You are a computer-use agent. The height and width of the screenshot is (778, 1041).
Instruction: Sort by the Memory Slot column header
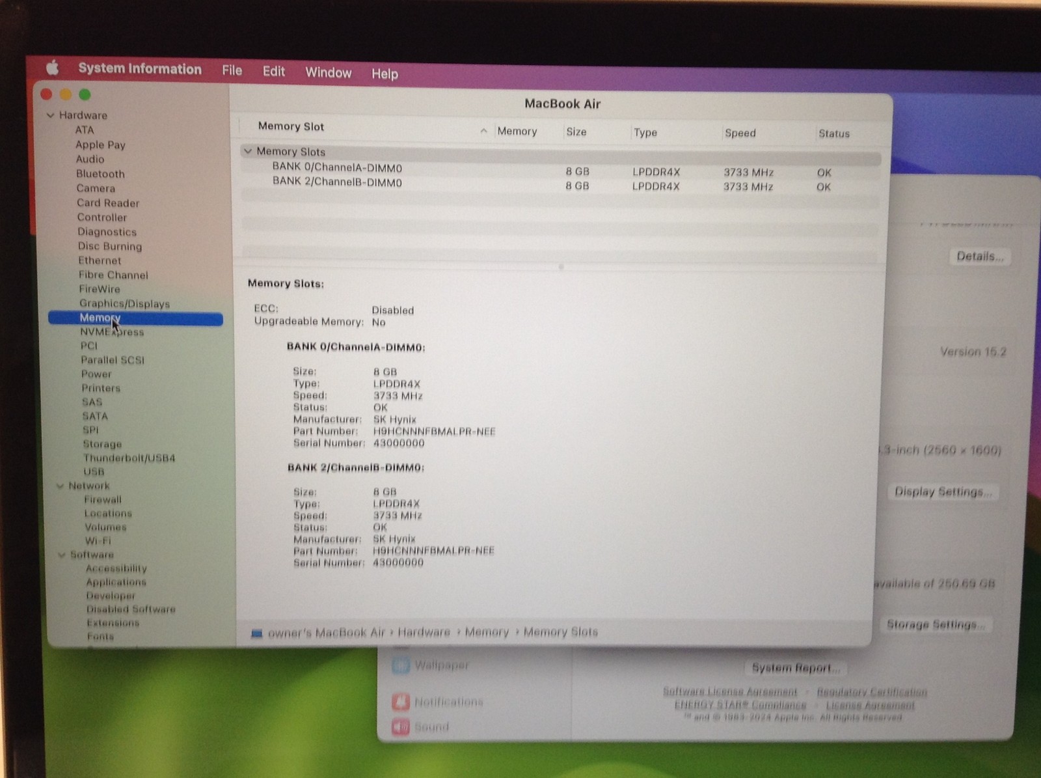(x=291, y=126)
